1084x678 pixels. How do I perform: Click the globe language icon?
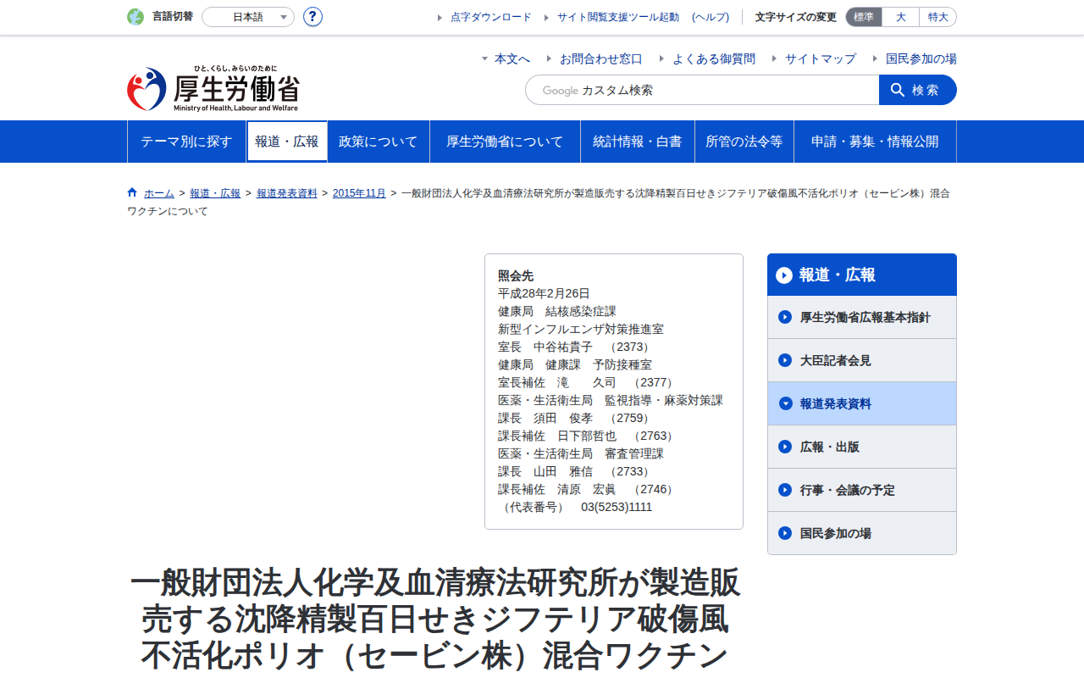point(135,17)
